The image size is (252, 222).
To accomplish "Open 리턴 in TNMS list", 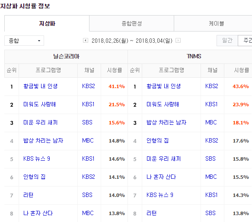I will [x=151, y=213].
